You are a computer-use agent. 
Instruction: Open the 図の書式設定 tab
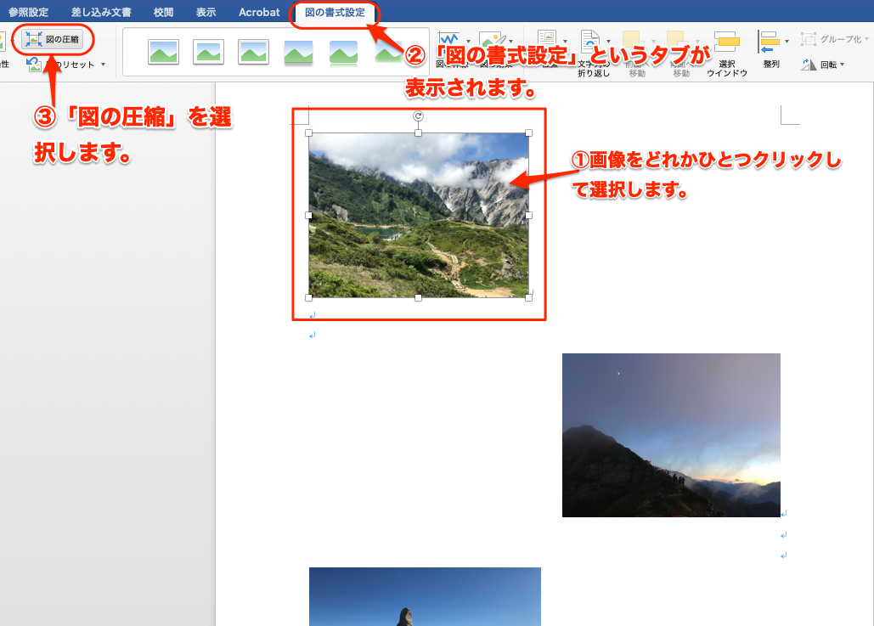[x=335, y=12]
